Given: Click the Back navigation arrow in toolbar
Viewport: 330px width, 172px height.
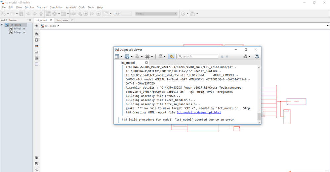Looking at the screenshot, I should (x=28, y=14).
